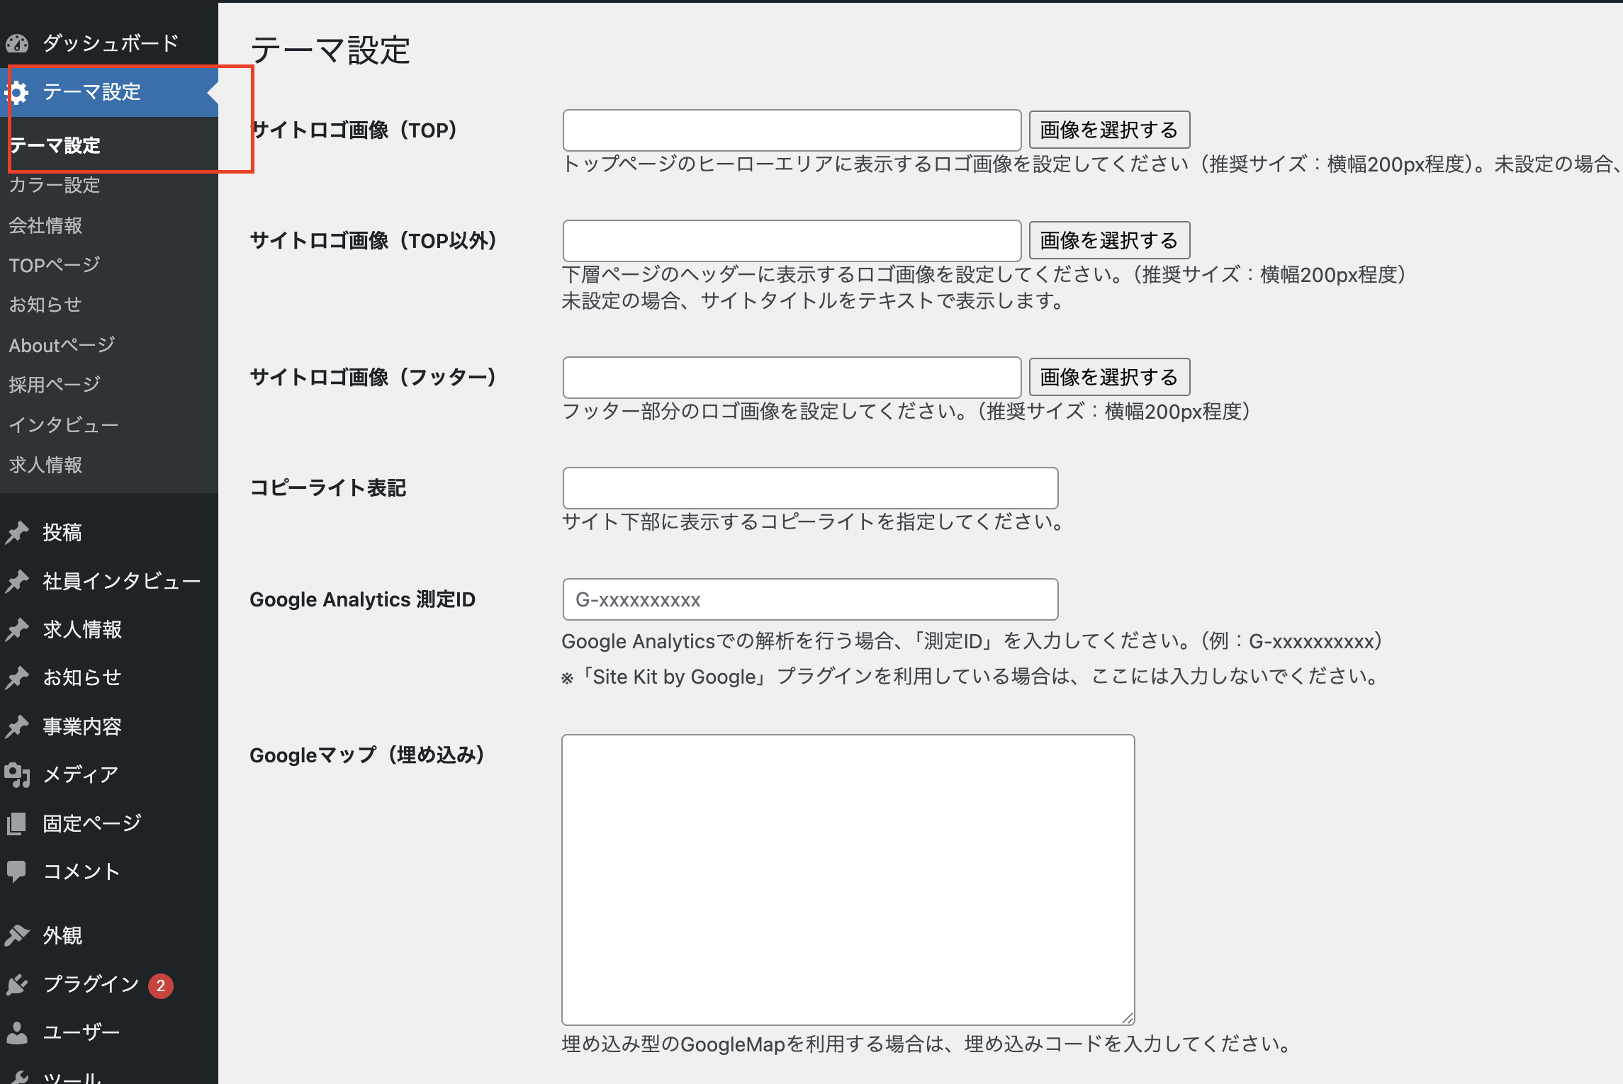Go to カラー設定 submenu
Screen dimensions: 1623x1084
(x=55, y=186)
